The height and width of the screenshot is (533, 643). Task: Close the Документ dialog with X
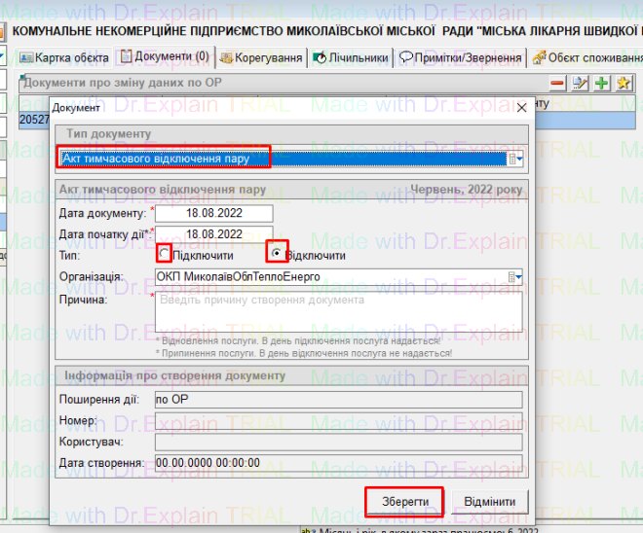point(520,108)
